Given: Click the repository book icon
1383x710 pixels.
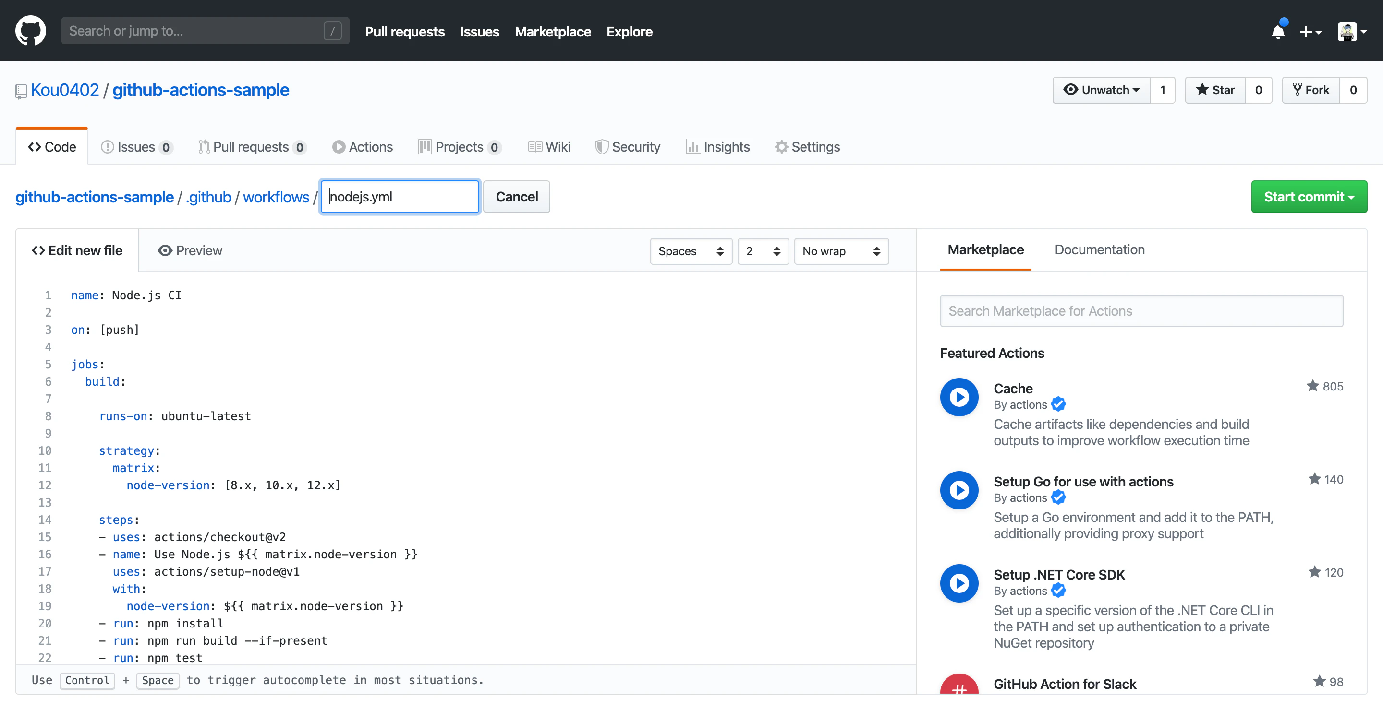Looking at the screenshot, I should [21, 91].
